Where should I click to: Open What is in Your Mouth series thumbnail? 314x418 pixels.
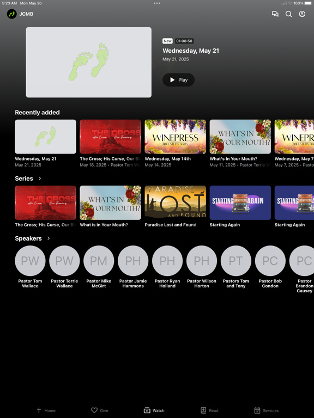pyautogui.click(x=110, y=202)
